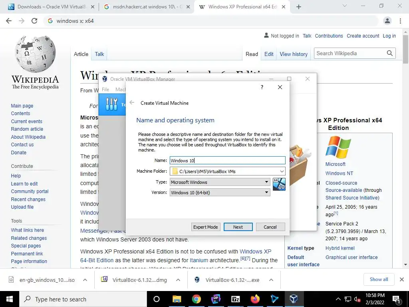409x307 pixels.
Task: Open Chrome from the taskbar
Action: 196,299
